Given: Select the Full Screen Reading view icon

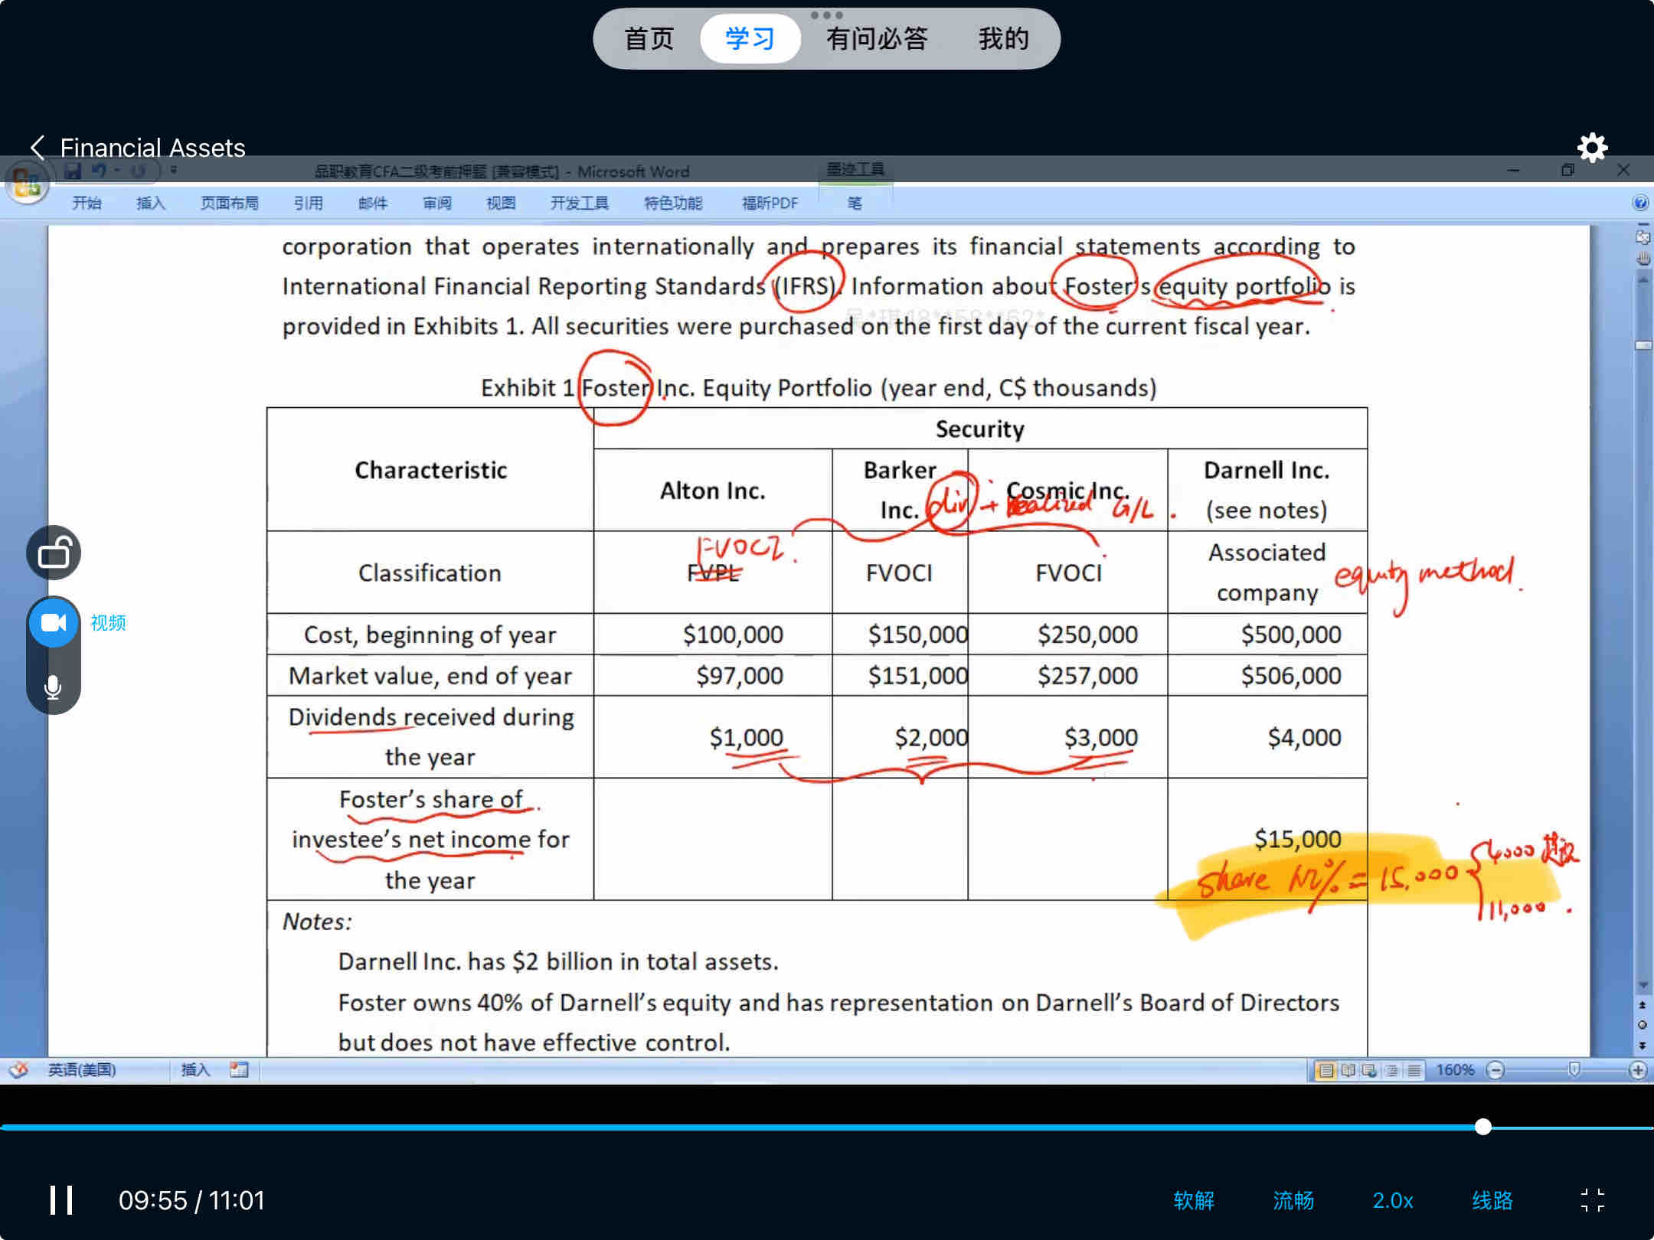Looking at the screenshot, I should [1348, 1070].
